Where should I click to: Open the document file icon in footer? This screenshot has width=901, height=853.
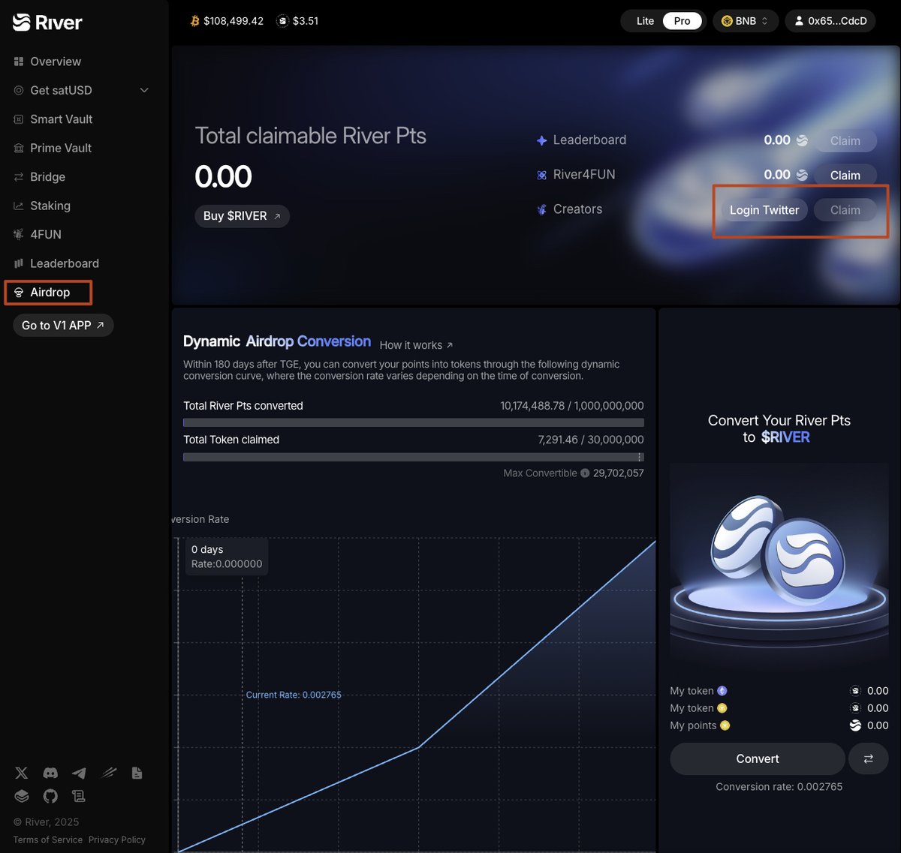137,773
